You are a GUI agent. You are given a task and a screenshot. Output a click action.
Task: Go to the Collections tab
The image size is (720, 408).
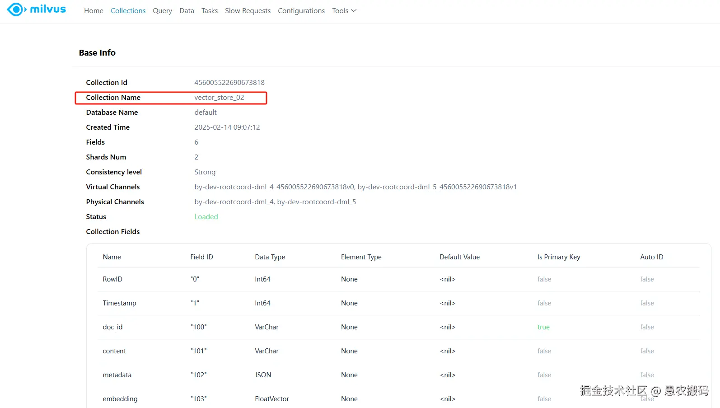[x=128, y=10]
